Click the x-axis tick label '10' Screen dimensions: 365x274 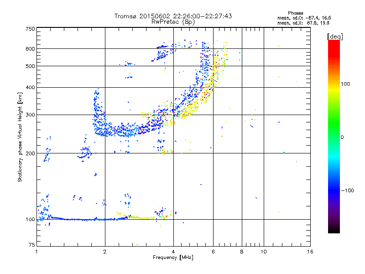click(x=264, y=252)
